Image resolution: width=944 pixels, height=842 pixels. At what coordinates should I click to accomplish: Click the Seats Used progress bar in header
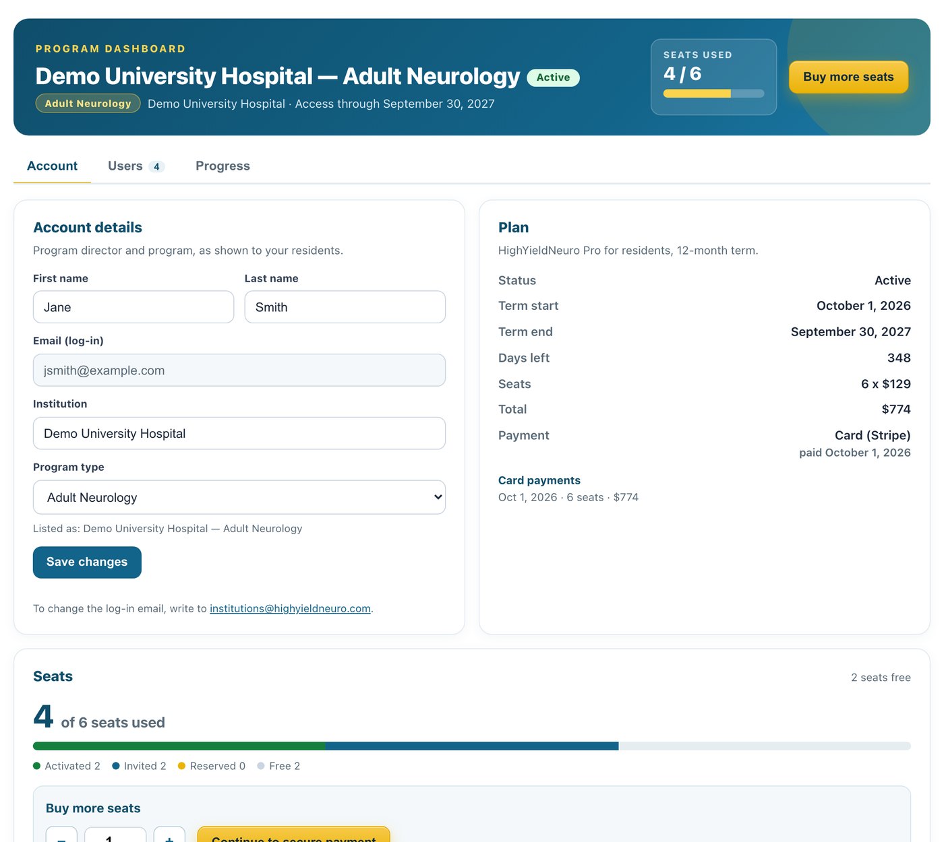click(714, 94)
